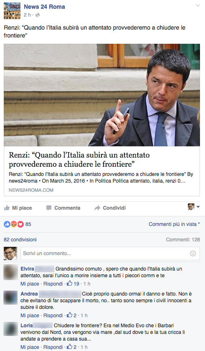Open the 82 condivisioni link
This screenshot has height=351, width=205.
point(20,240)
